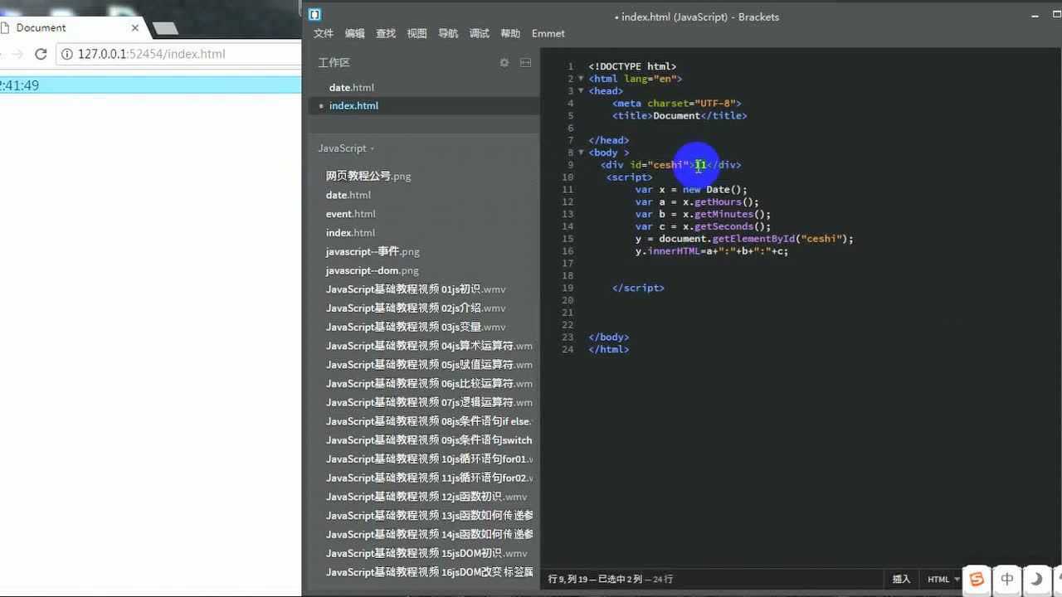The width and height of the screenshot is (1062, 597).
Task: Click line 11 'var x = new Date();'
Action: pos(691,189)
